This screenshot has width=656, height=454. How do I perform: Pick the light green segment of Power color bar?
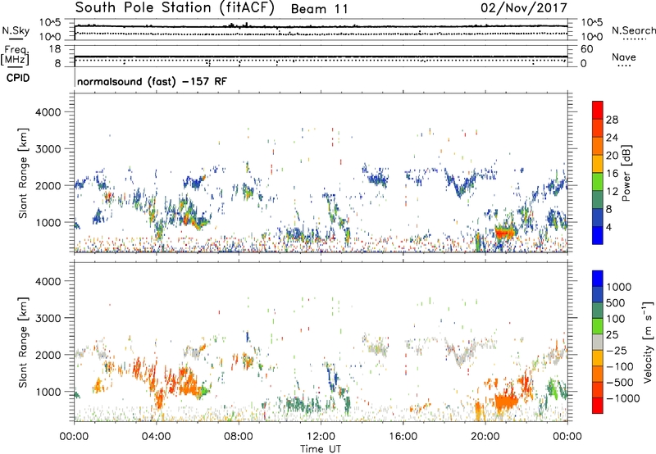pyautogui.click(x=598, y=182)
